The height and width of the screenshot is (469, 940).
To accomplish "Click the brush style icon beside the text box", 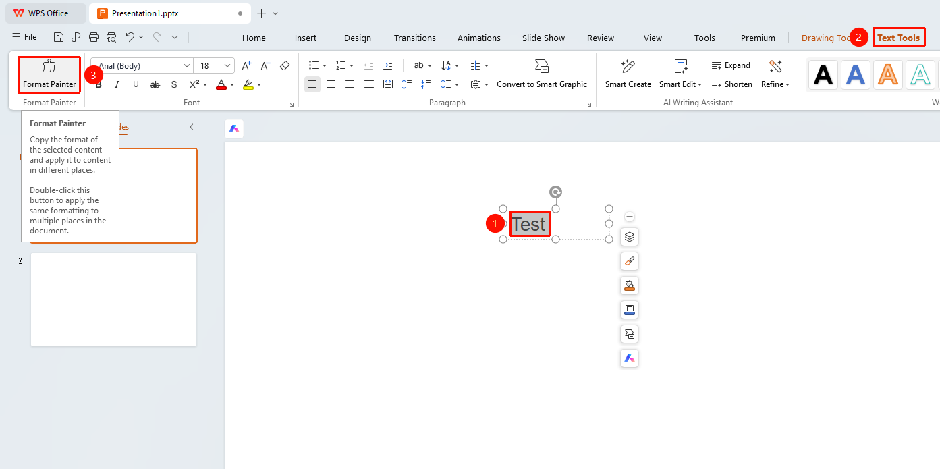I will [630, 261].
